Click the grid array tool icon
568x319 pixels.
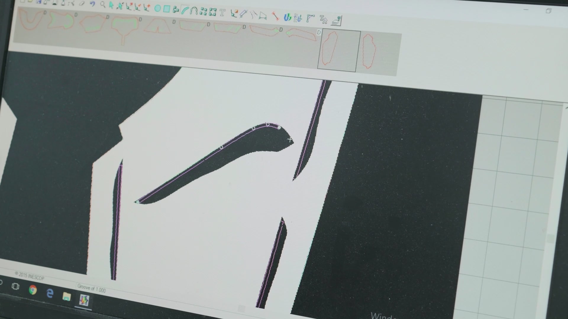(203, 12)
